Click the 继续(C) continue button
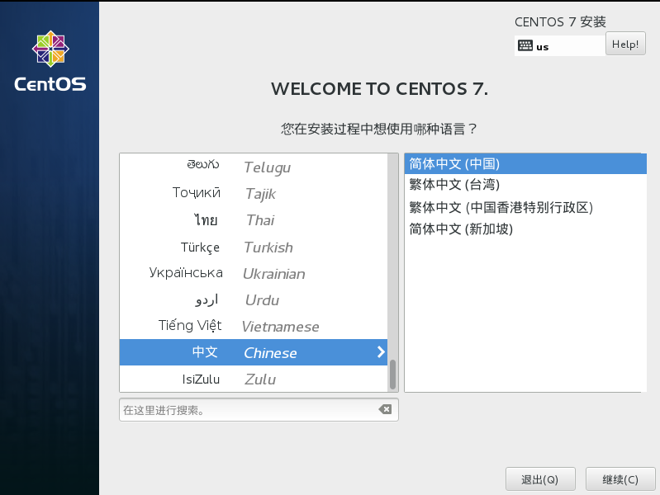 (620, 479)
